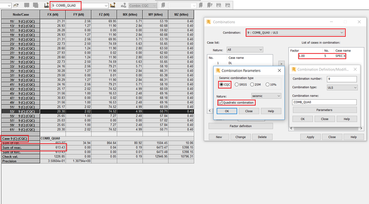This screenshot has height=204, width=369.
Task: Toggle the Quadratic combination checkbox
Action: pos(220,102)
